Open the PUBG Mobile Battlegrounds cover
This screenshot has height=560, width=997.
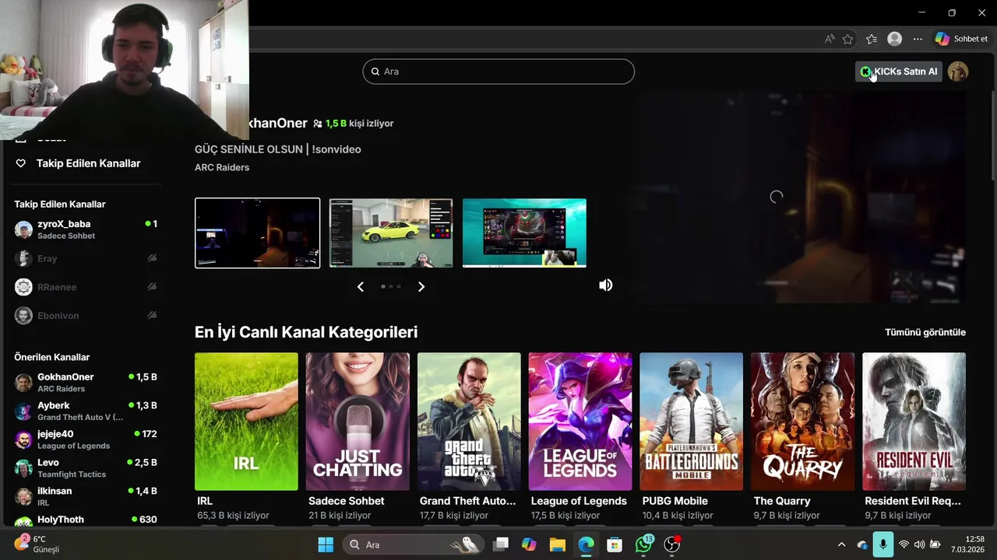(692, 422)
